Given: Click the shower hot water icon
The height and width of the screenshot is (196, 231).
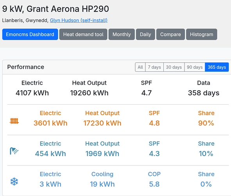Looking at the screenshot, I should (x=14, y=151).
